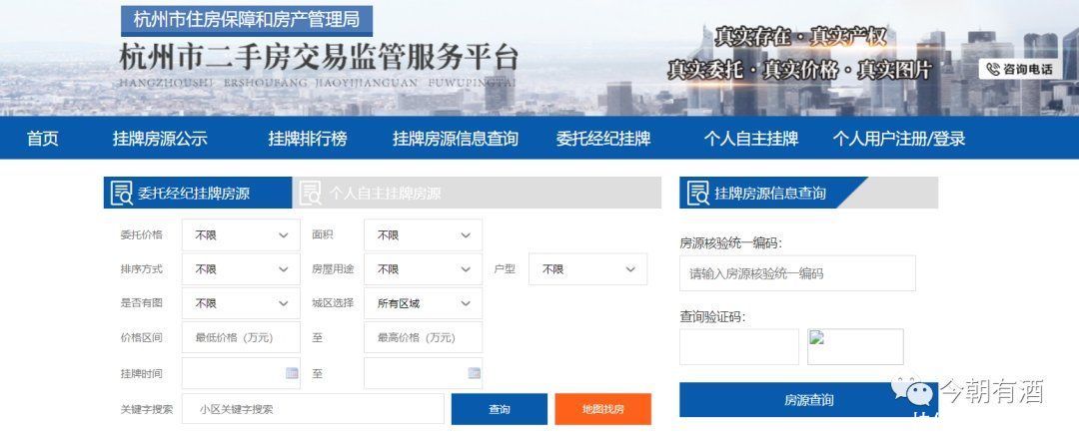
Task: Click the 房源查询 button
Action: coord(808,399)
